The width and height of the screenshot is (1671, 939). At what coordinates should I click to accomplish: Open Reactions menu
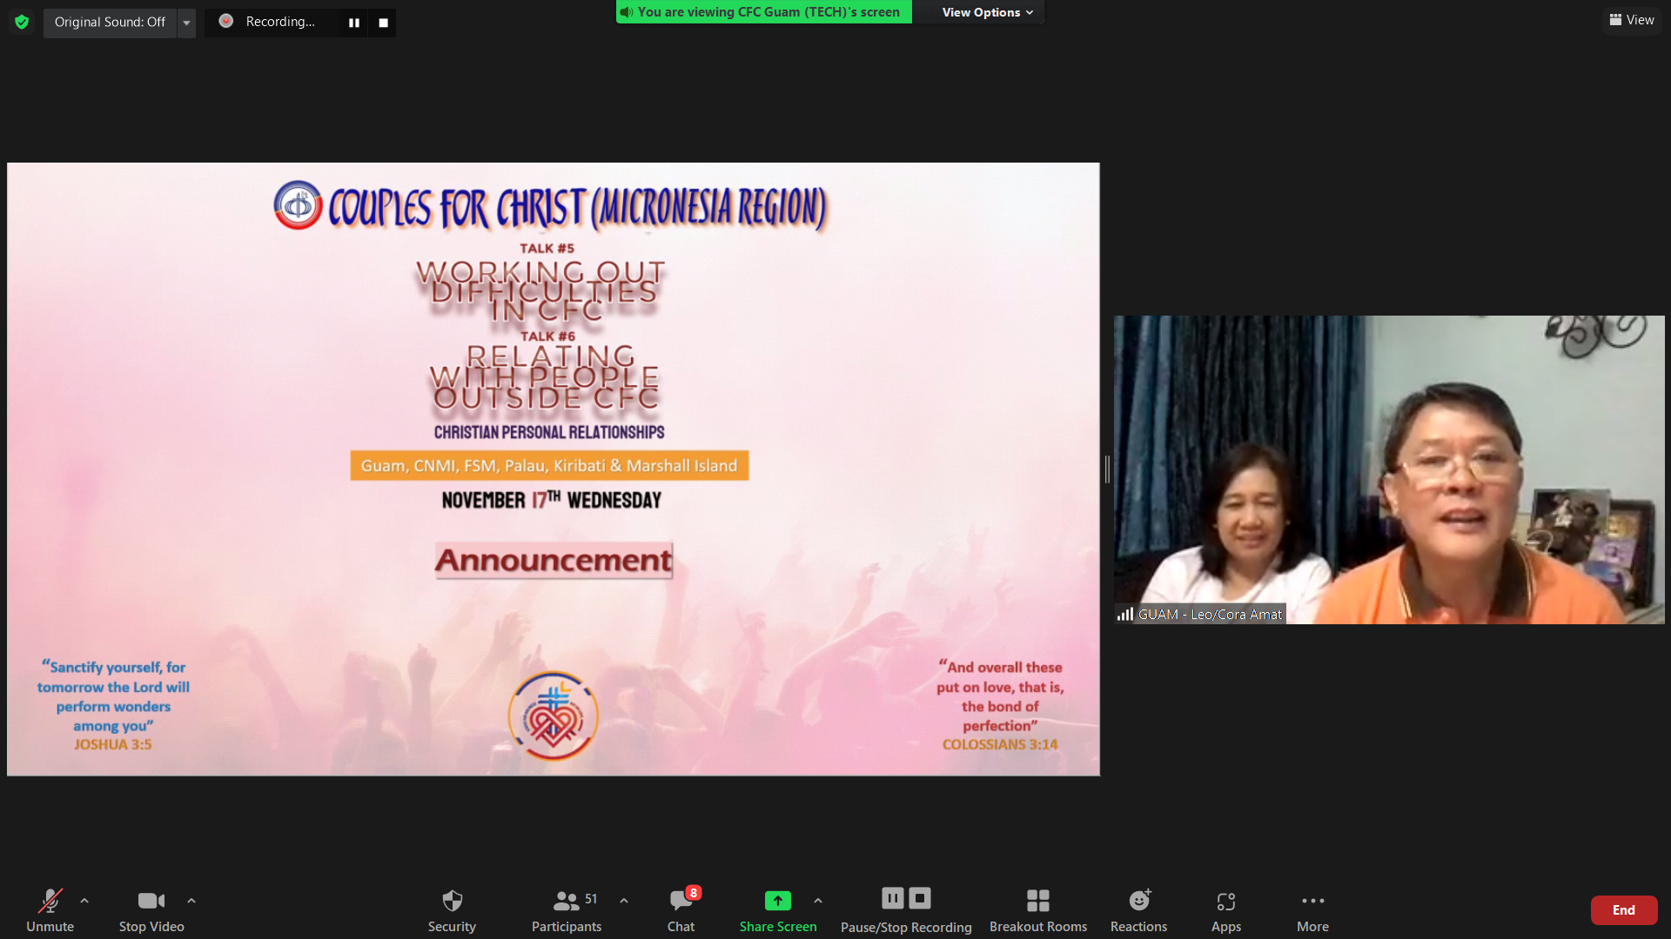tap(1138, 909)
